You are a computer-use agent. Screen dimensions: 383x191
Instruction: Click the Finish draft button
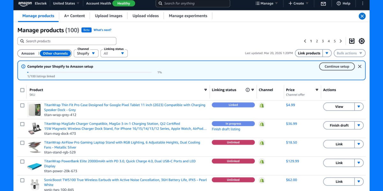pos(339,125)
